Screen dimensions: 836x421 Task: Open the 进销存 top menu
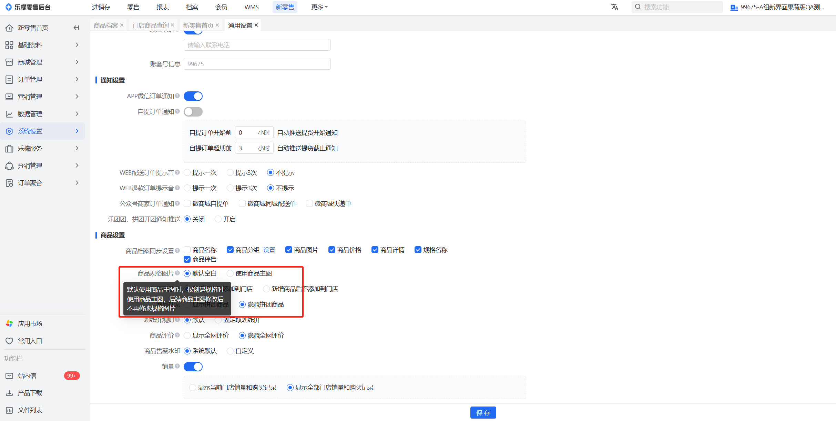101,7
